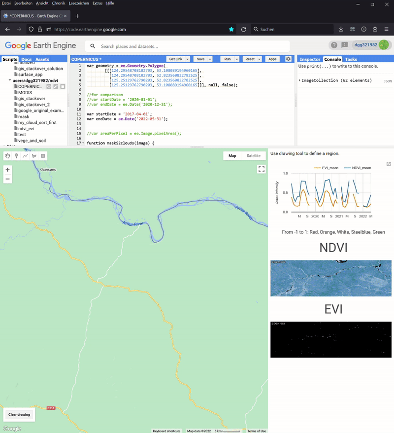This screenshot has height=433, width=394.
Task: Select the draw rectangle tool
Action: pos(43,156)
